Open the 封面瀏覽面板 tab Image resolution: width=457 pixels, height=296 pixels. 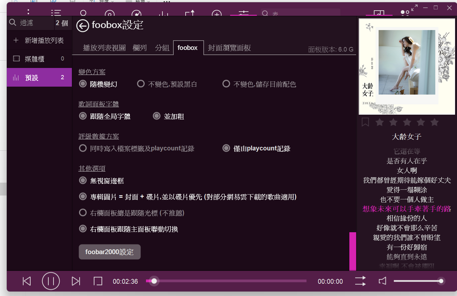tap(229, 48)
